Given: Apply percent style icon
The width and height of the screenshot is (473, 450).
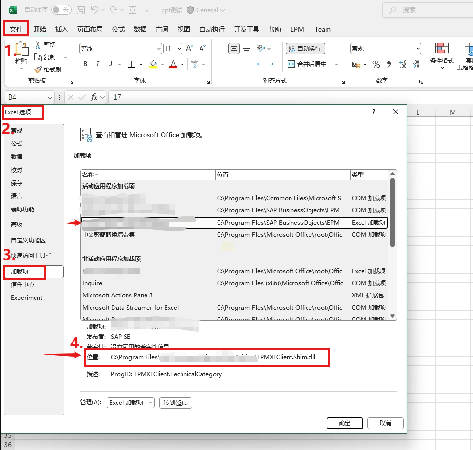Looking at the screenshot, I should coord(376,64).
